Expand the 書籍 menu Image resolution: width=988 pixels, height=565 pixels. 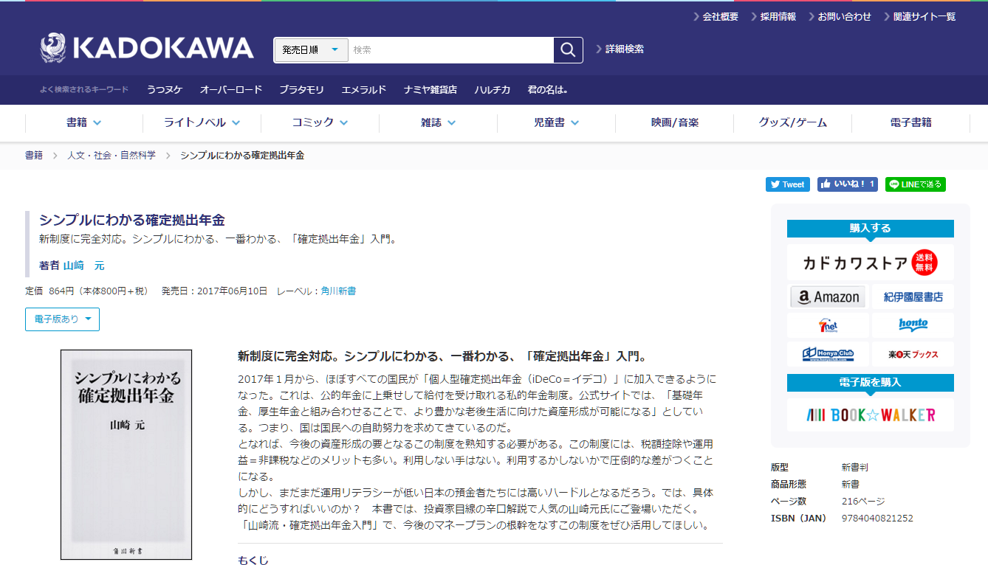pos(83,123)
